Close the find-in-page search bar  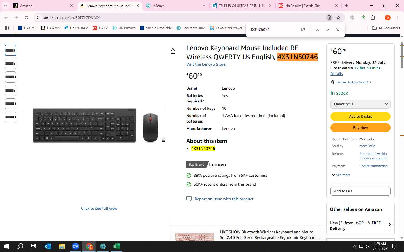(x=338, y=30)
